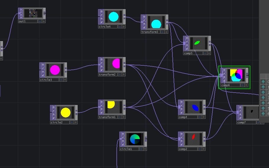Screen dimensions: 269x168
Task: Select the out1 node viewer thumbnail
Action: coord(33,13)
